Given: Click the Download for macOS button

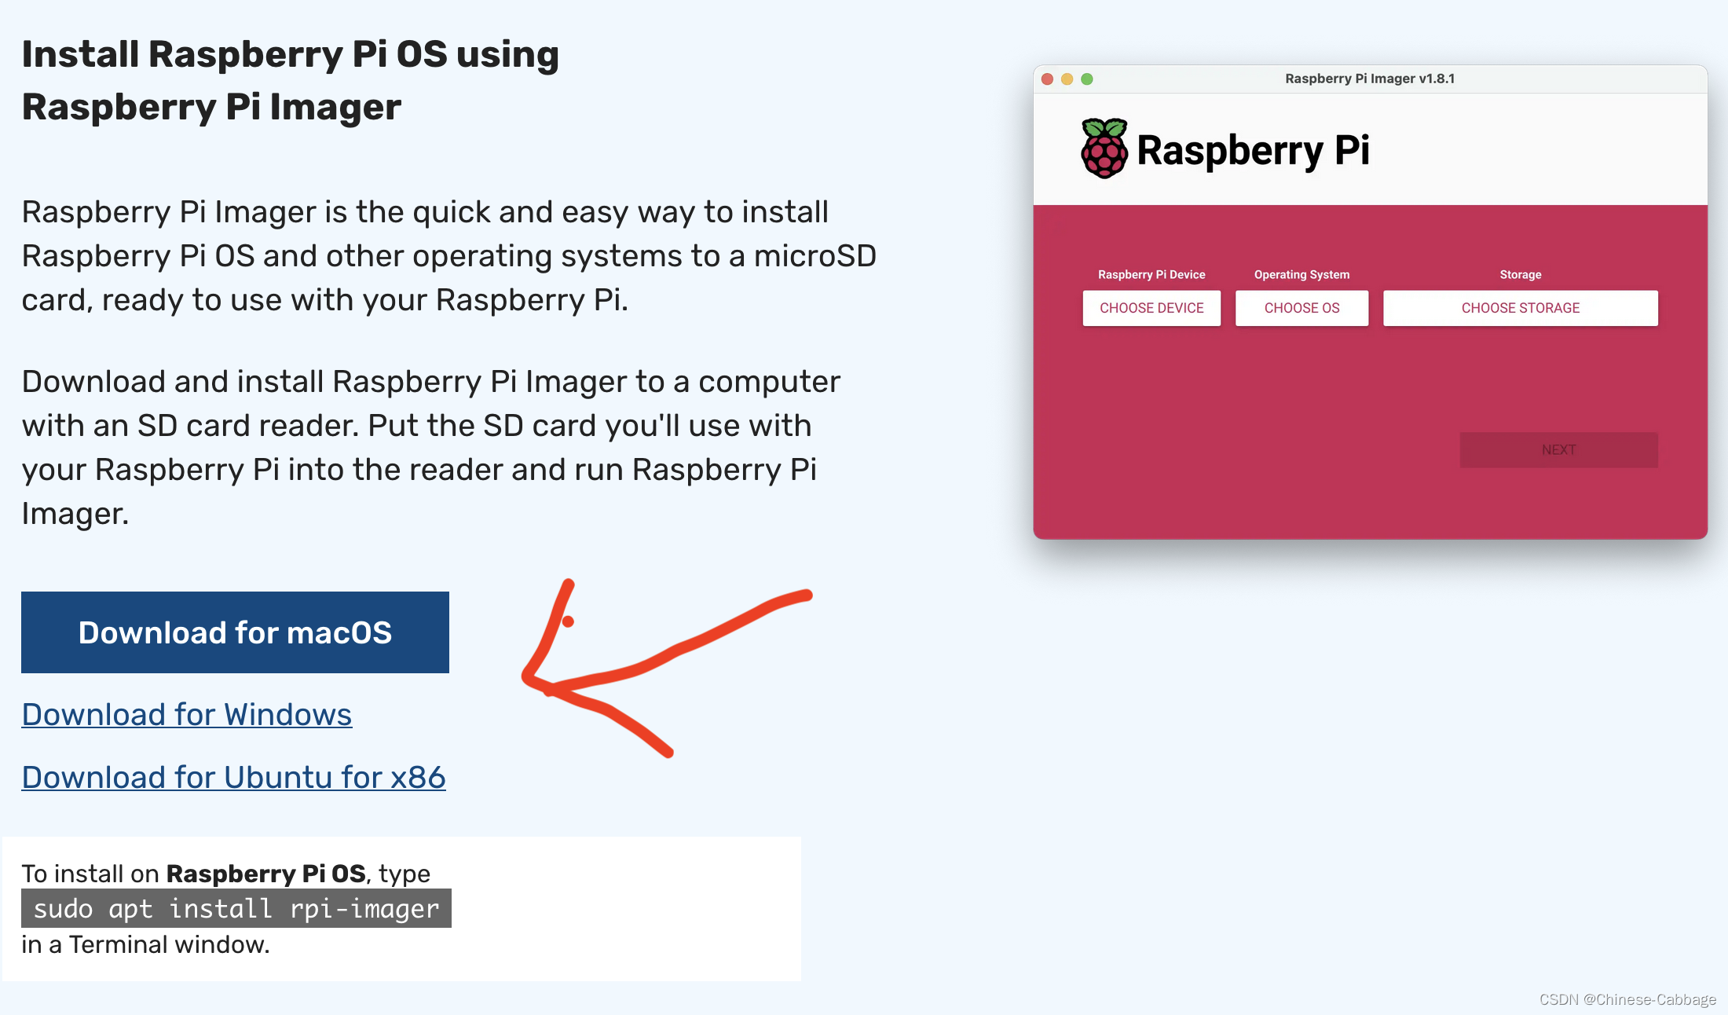Looking at the screenshot, I should [x=235, y=632].
